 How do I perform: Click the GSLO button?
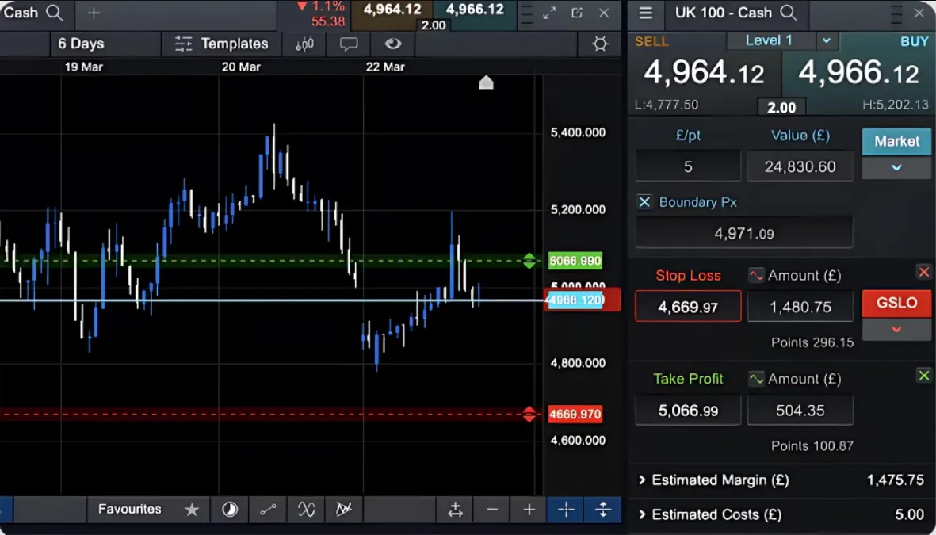coord(896,304)
